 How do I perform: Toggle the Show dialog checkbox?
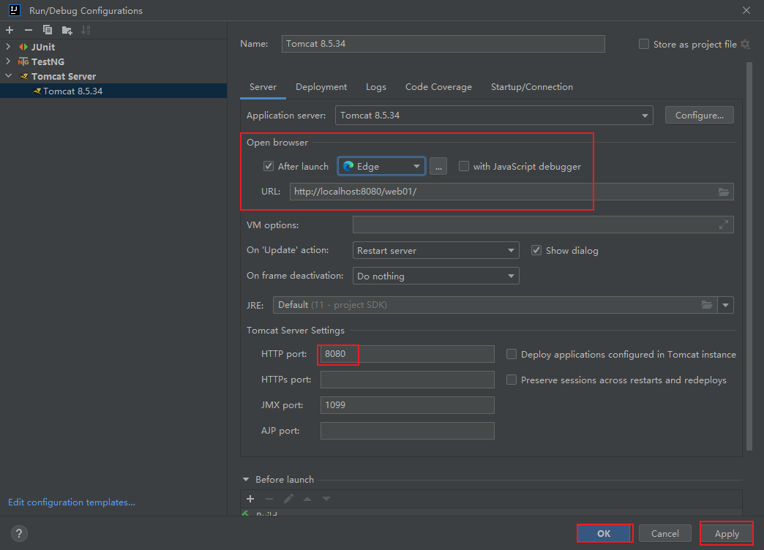(x=536, y=250)
